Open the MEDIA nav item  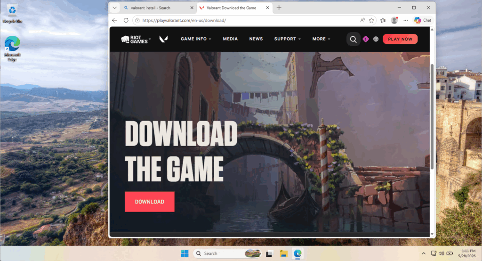230,39
